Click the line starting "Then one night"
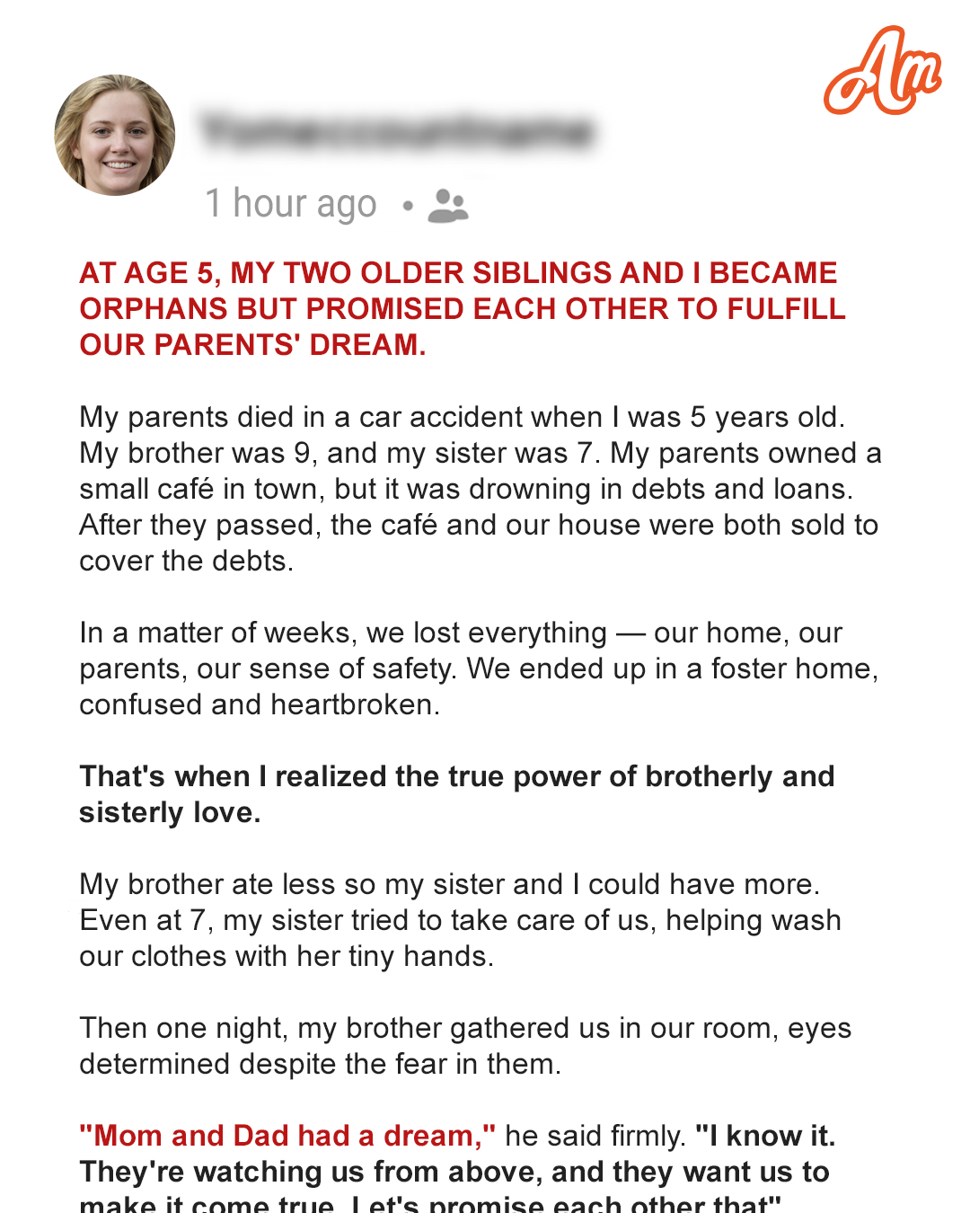Image resolution: width=970 pixels, height=1213 pixels. (465, 1028)
